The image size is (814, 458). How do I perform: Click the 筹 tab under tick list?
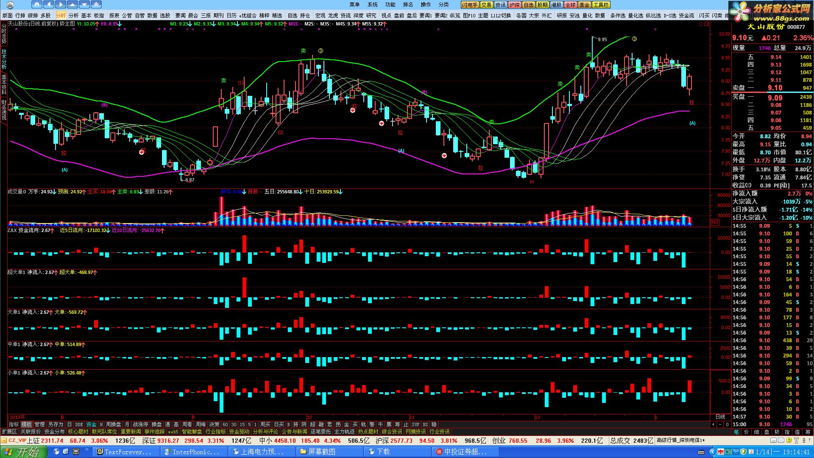coord(808,432)
